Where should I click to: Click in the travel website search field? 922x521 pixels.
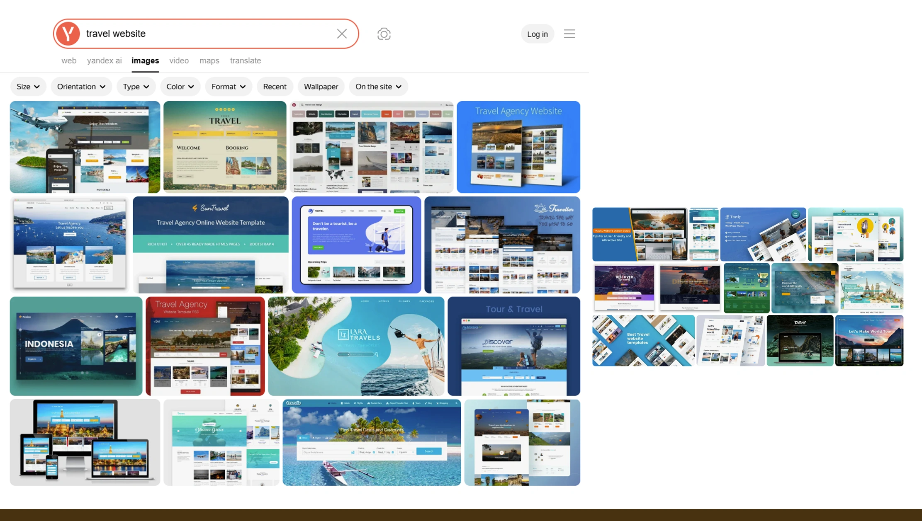coord(207,34)
